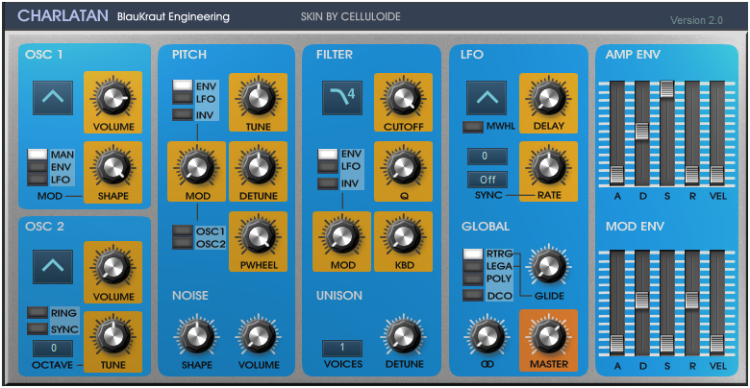The image size is (750, 388).
Task: Open the UNISON VOICES value box
Action: pos(342,349)
